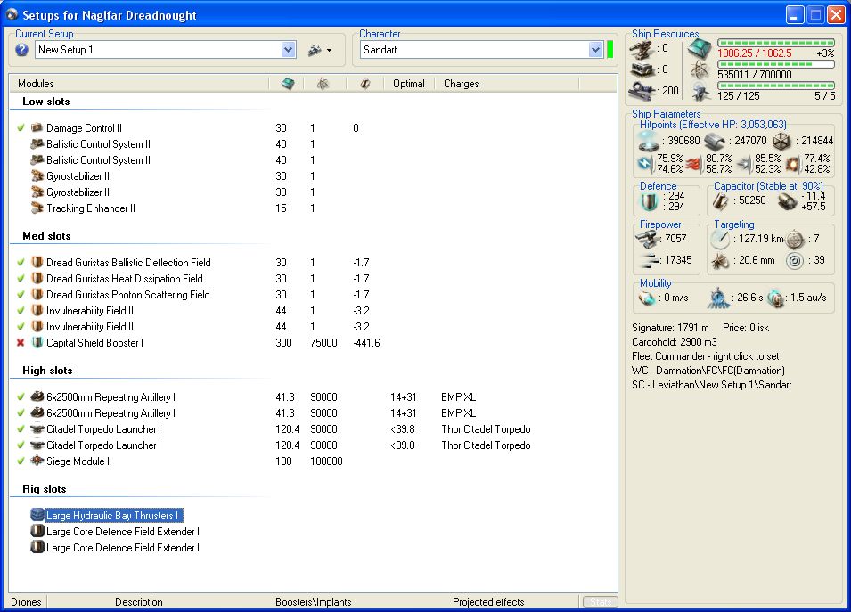Open the Current Setup dropdown list
The width and height of the screenshot is (851, 612).
coord(288,50)
